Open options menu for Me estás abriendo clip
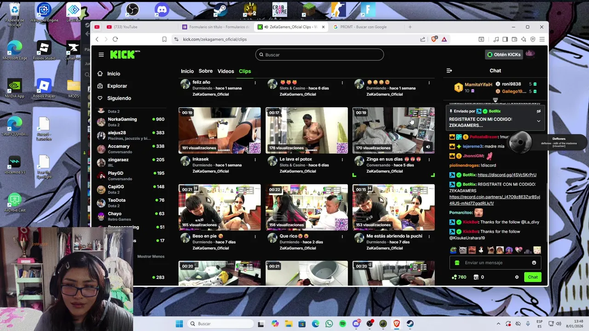 [429, 236]
